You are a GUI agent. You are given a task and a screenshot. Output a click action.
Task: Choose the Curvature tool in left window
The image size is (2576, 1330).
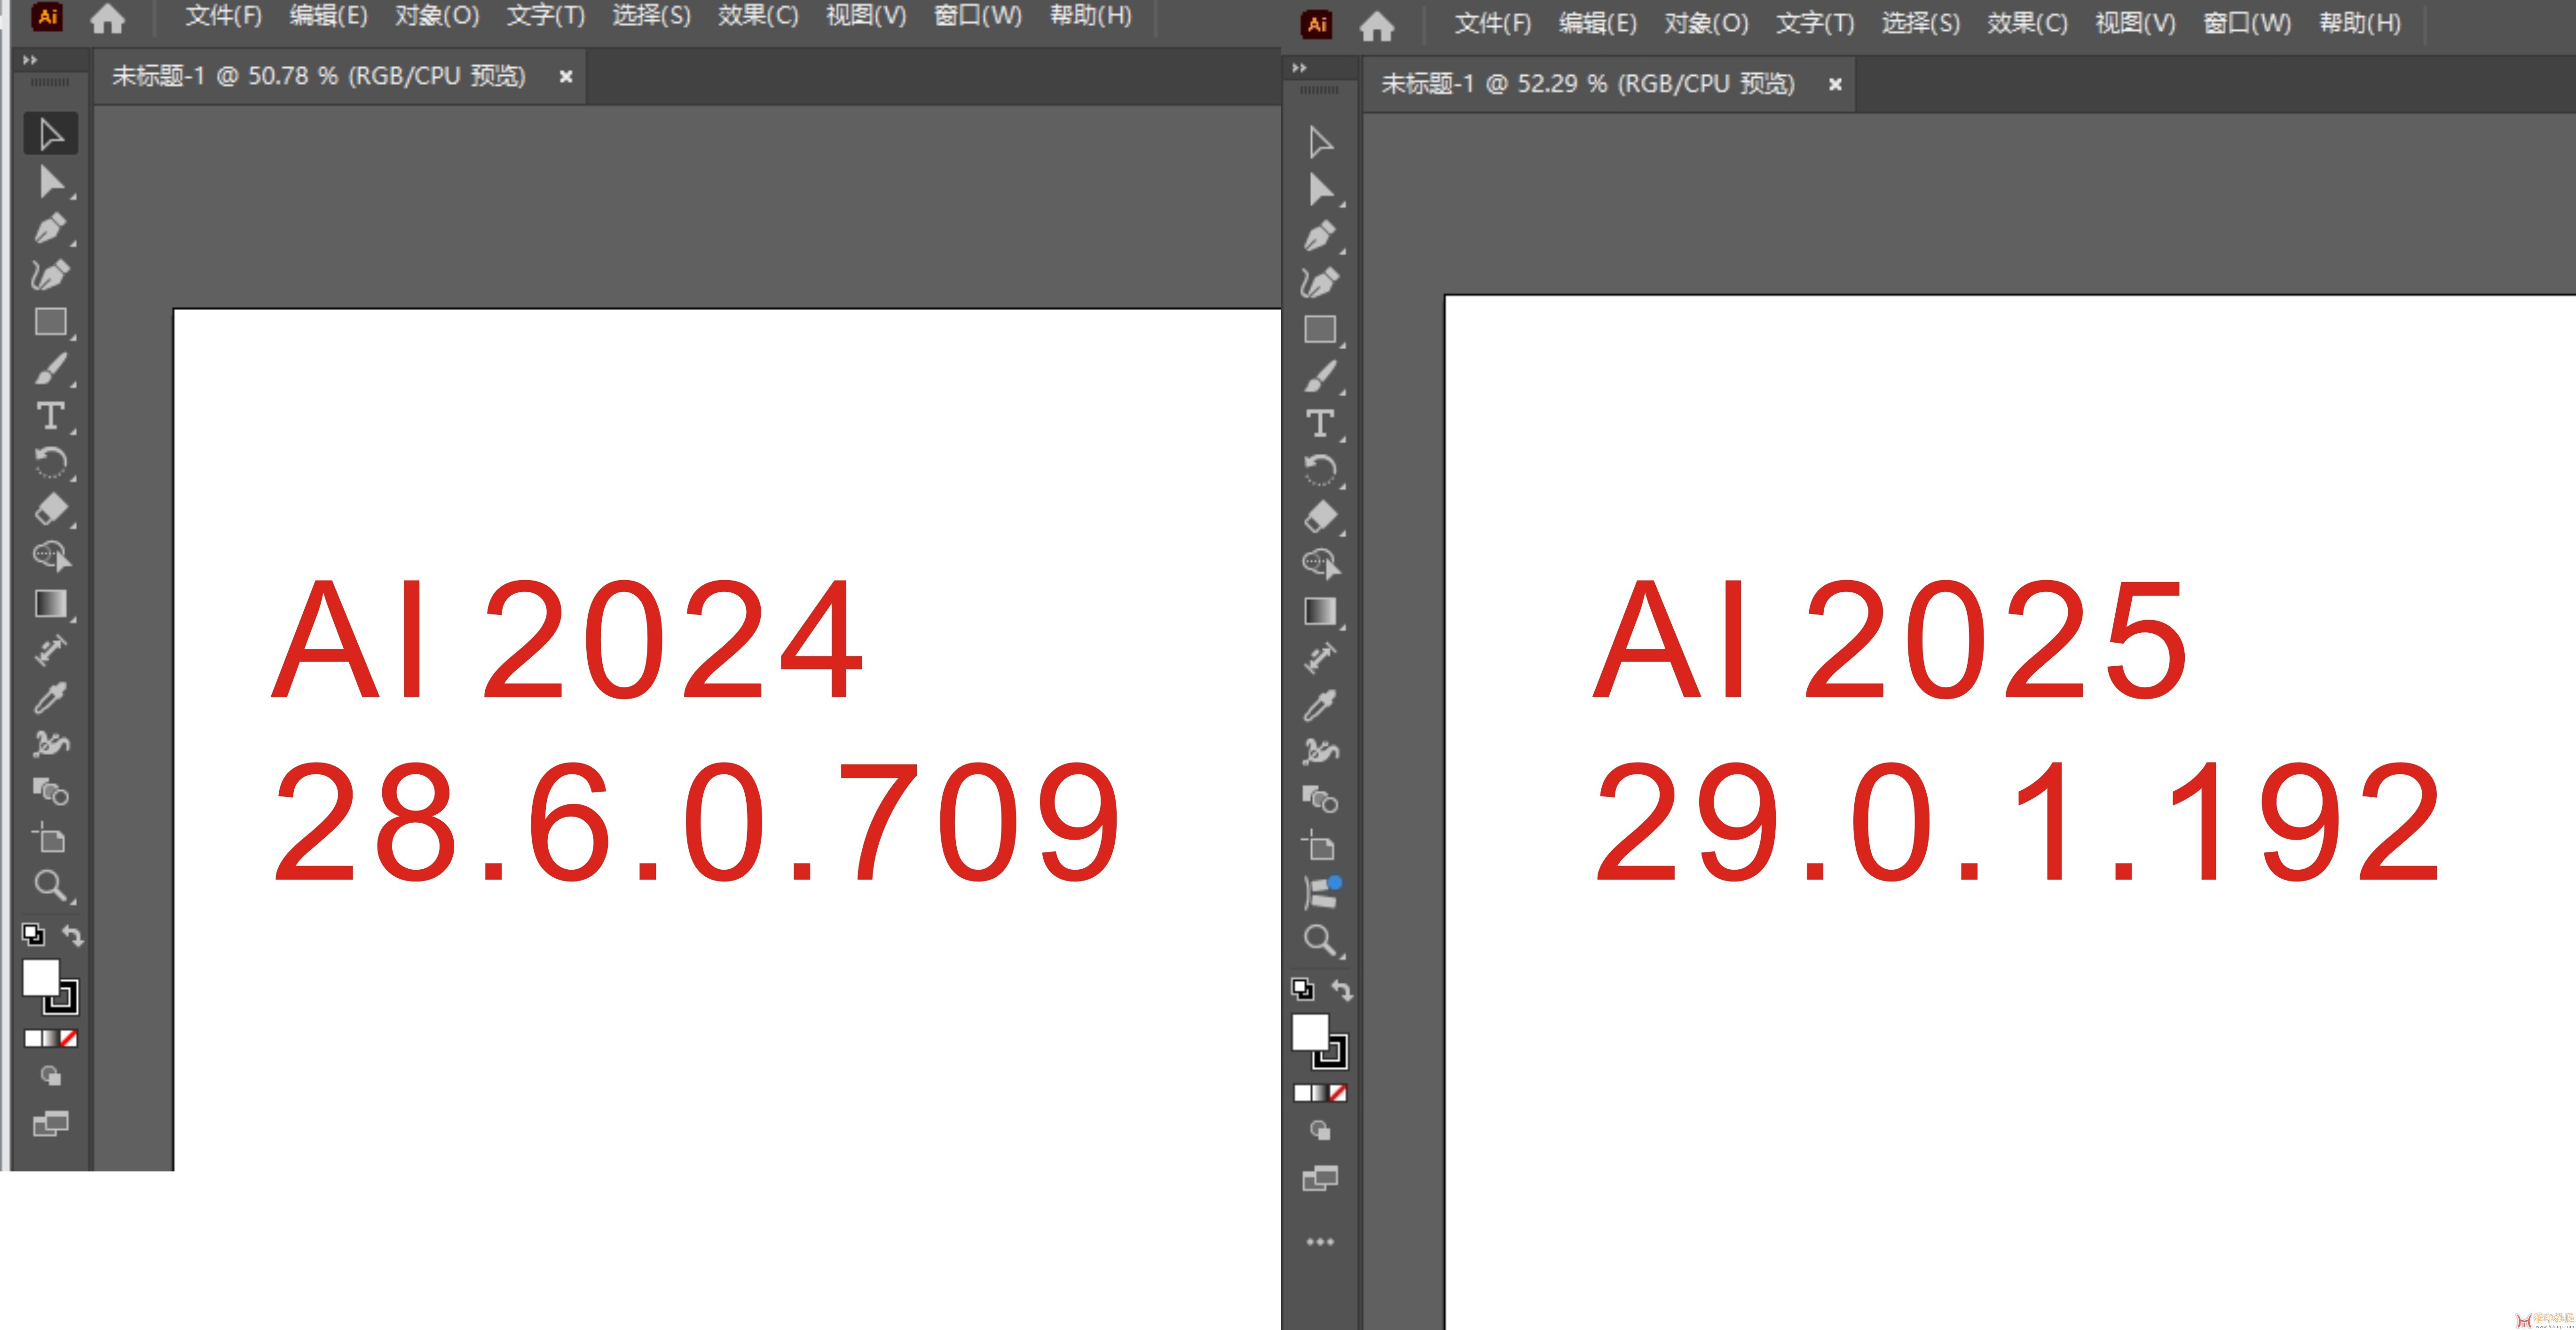pos(50,275)
